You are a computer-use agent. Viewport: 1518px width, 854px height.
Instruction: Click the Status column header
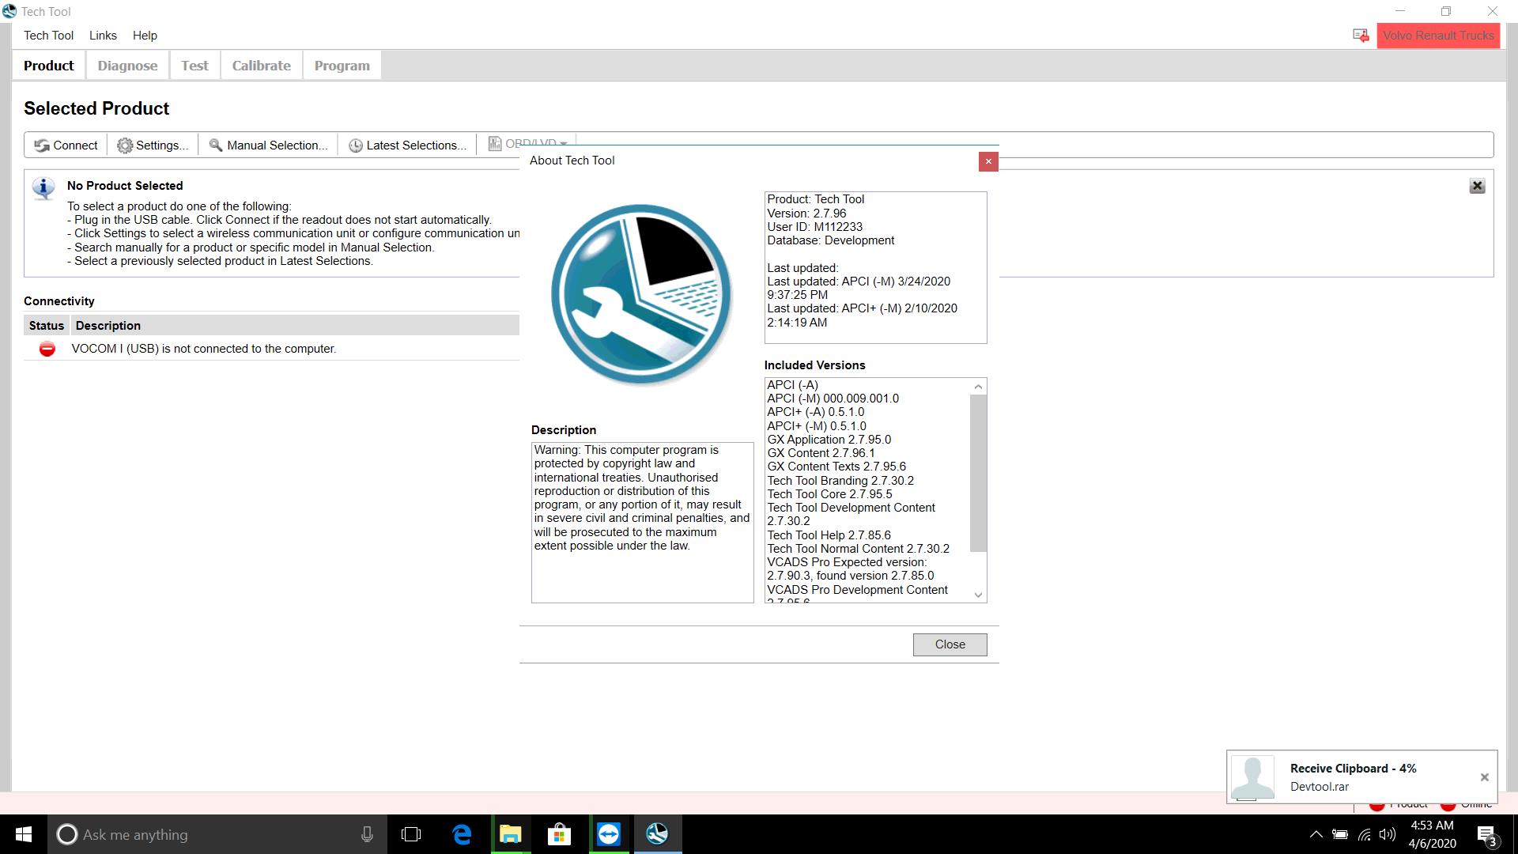click(x=47, y=326)
